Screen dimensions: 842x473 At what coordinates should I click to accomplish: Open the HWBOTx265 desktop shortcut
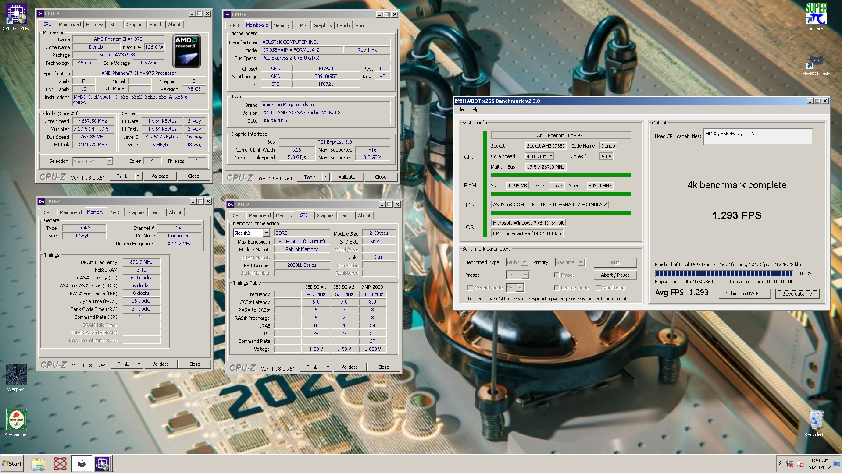[x=816, y=64]
